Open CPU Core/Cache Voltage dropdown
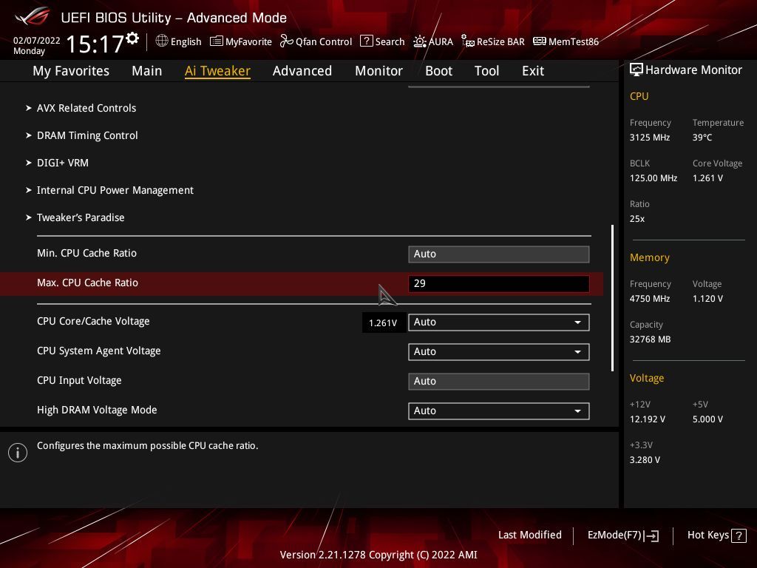 pyautogui.click(x=499, y=322)
